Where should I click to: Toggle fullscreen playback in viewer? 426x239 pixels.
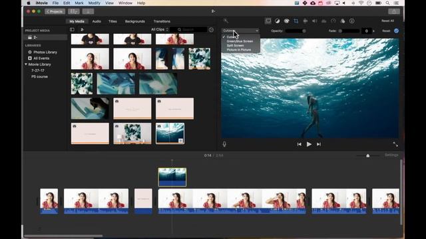coord(395,145)
